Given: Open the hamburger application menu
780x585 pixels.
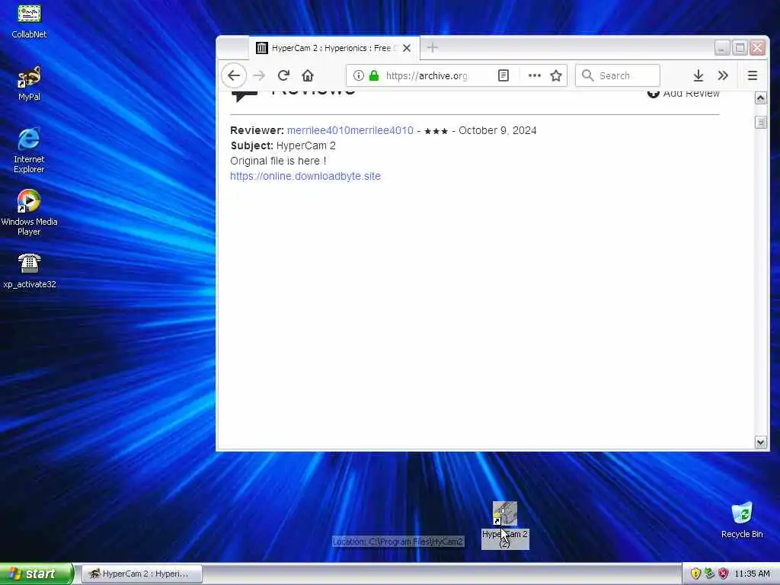Looking at the screenshot, I should pos(752,75).
